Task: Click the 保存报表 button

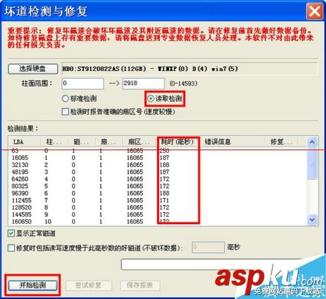Action: [140, 285]
